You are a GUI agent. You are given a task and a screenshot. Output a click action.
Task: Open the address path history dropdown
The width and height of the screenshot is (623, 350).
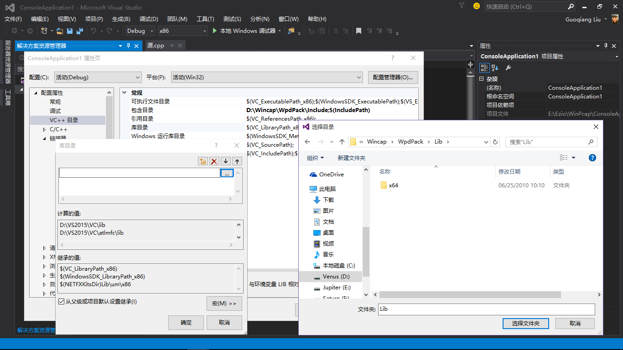pyautogui.click(x=486, y=142)
